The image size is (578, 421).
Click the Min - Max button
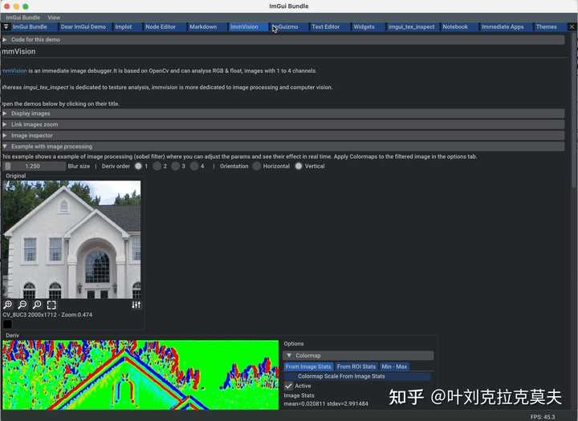394,366
